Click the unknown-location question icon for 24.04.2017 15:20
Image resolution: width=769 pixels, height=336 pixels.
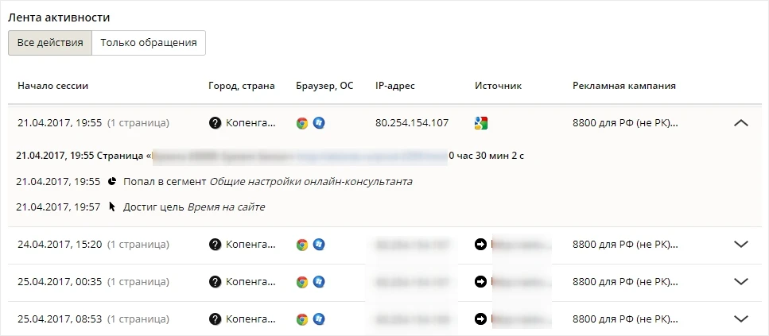coord(215,244)
